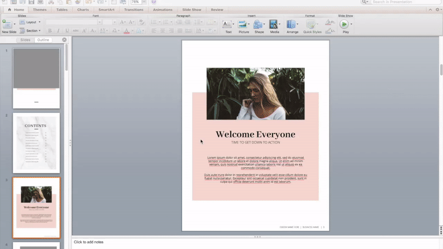The image size is (443, 249).
Task: Start slideshow with Play icon
Action: (x=344, y=24)
